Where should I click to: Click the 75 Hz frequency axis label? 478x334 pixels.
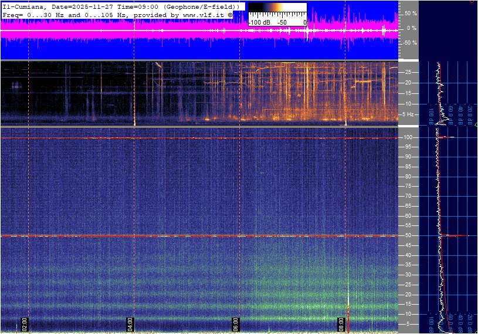(409, 187)
